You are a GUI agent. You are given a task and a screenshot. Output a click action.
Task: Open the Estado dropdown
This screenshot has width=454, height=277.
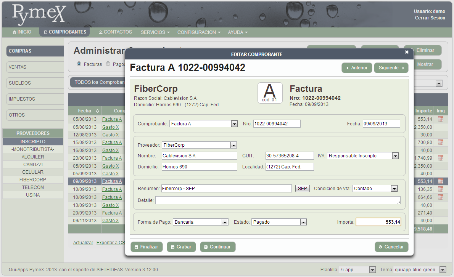tap(303, 222)
